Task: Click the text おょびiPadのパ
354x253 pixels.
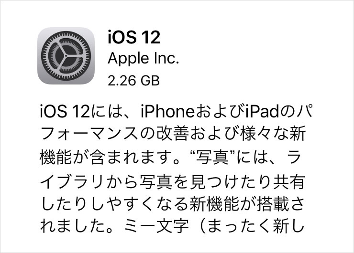Action: coord(254,111)
